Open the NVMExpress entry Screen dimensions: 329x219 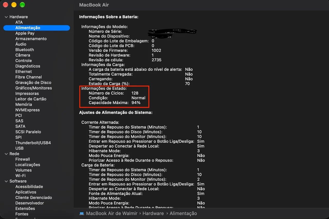click(28, 110)
